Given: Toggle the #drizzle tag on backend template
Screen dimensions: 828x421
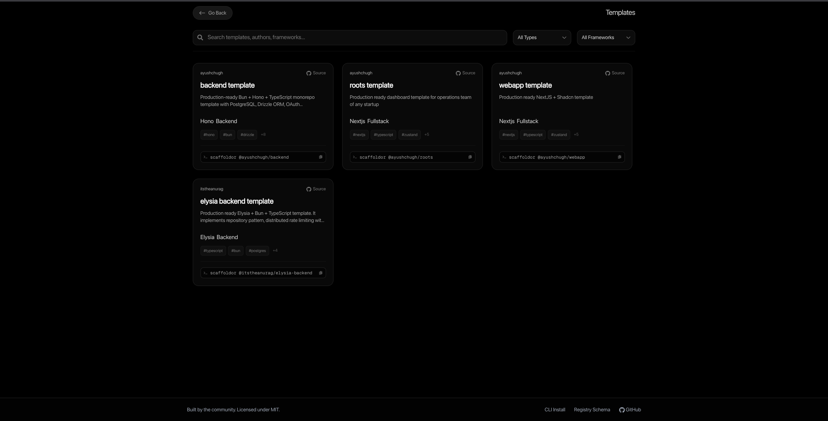Looking at the screenshot, I should (x=247, y=135).
